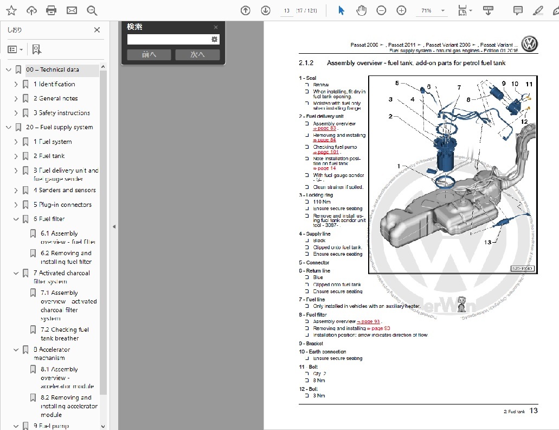Viewport: 559px width, 430px height.
Task: Expand the 2 General notes bookmark
Action: click(x=16, y=98)
